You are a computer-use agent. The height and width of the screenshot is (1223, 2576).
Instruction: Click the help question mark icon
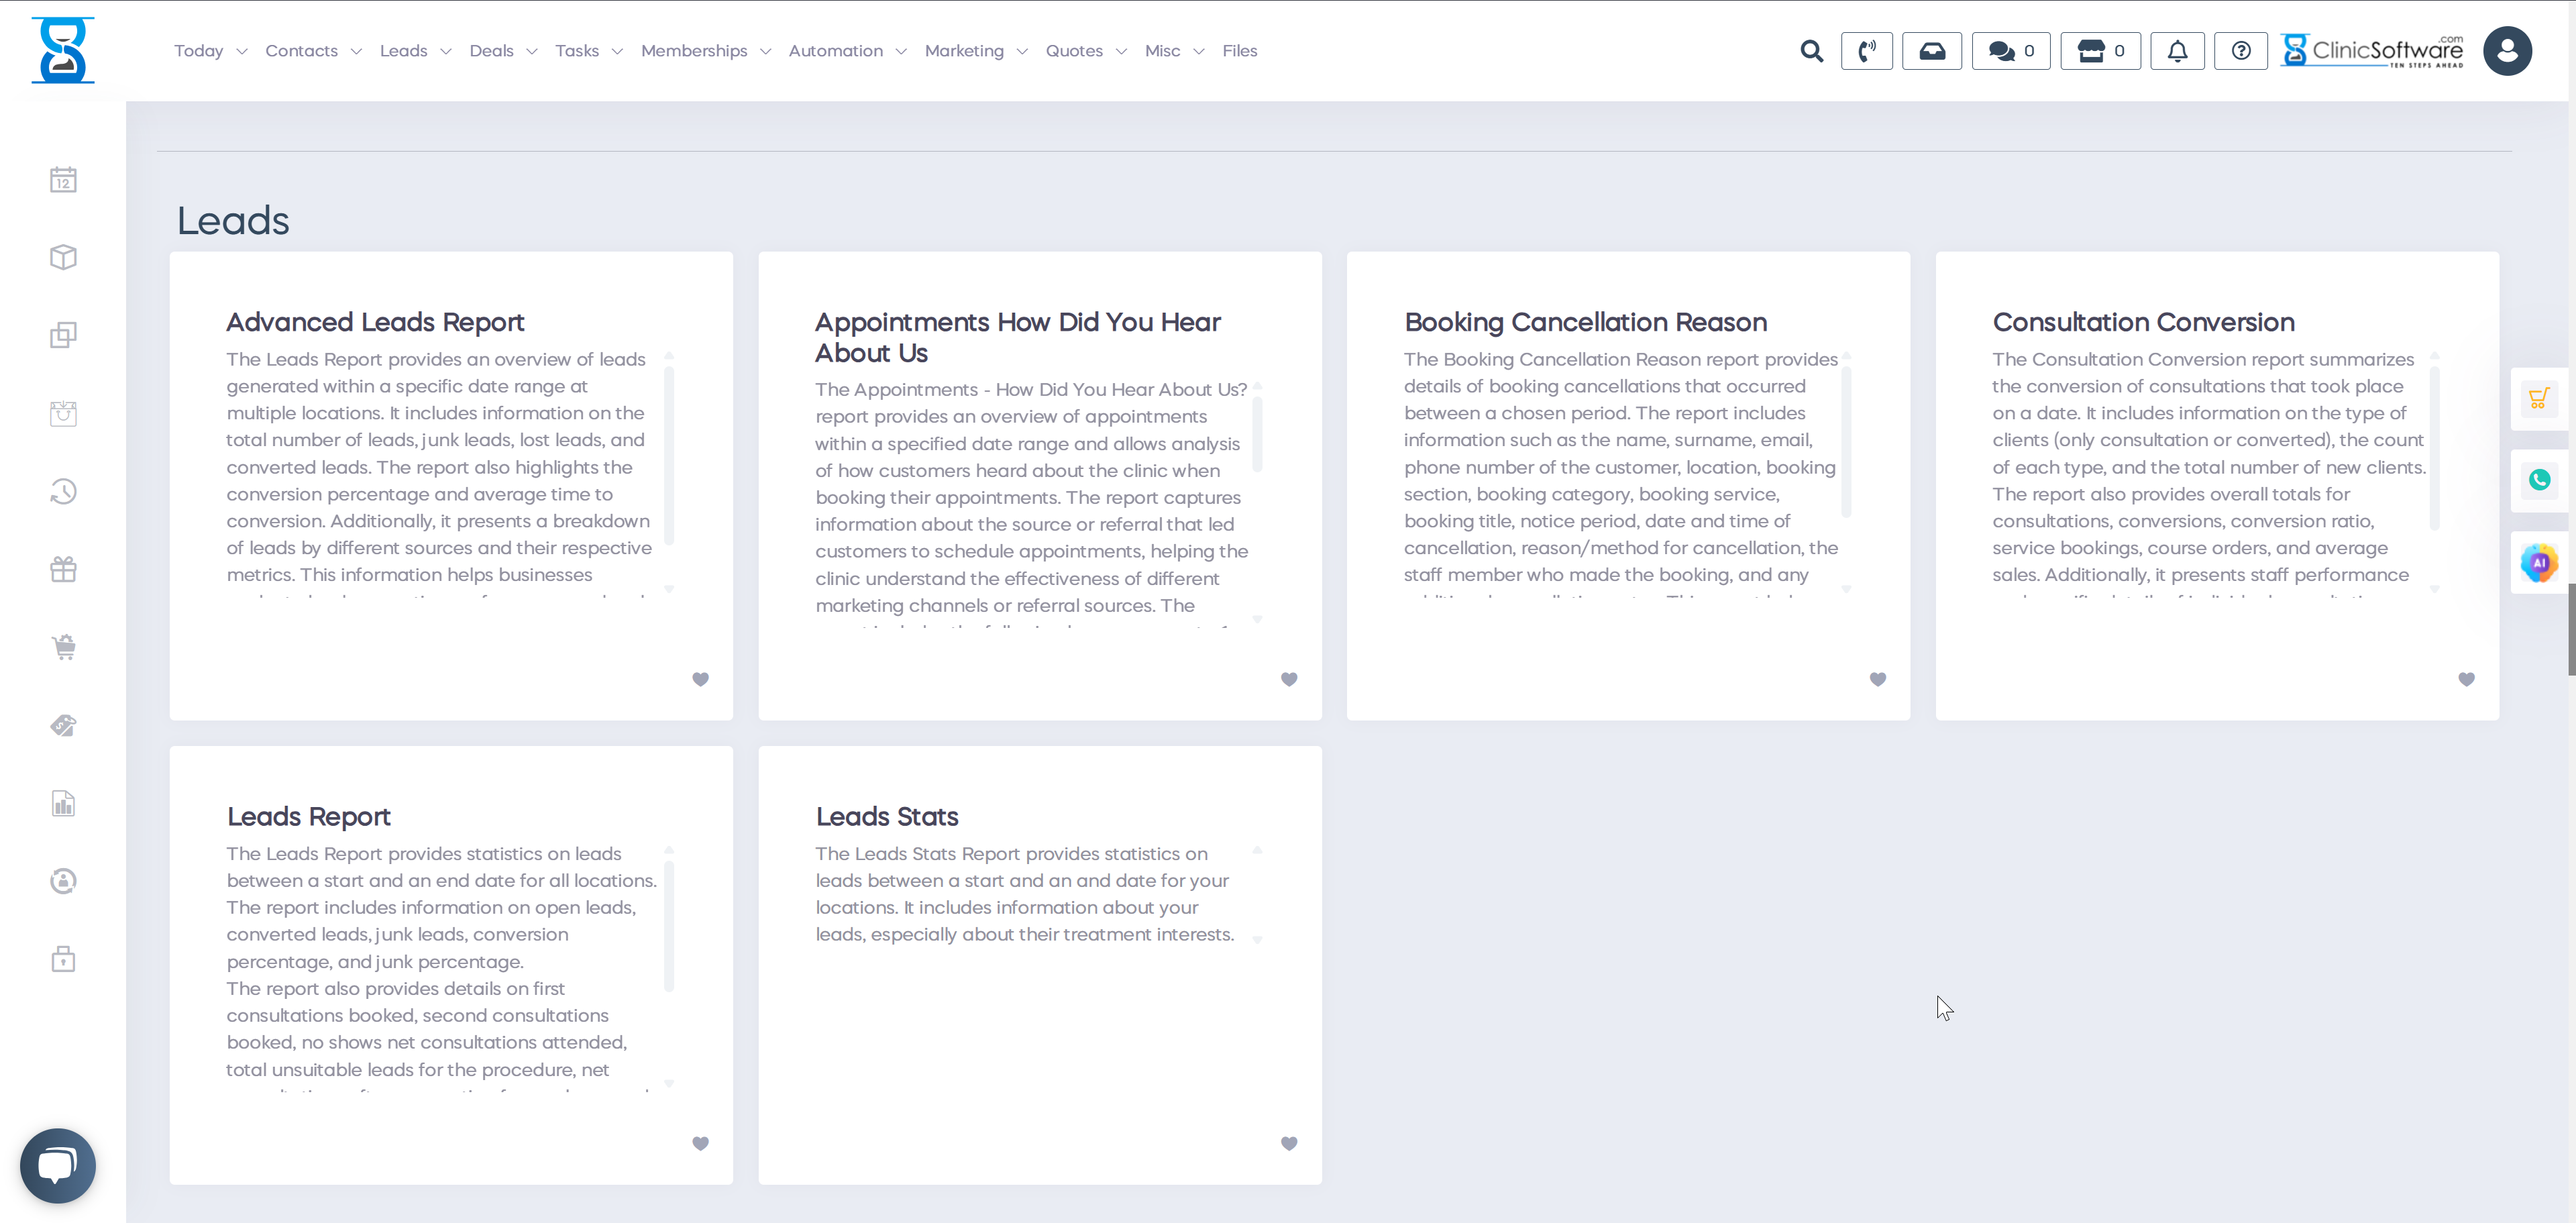2241,51
